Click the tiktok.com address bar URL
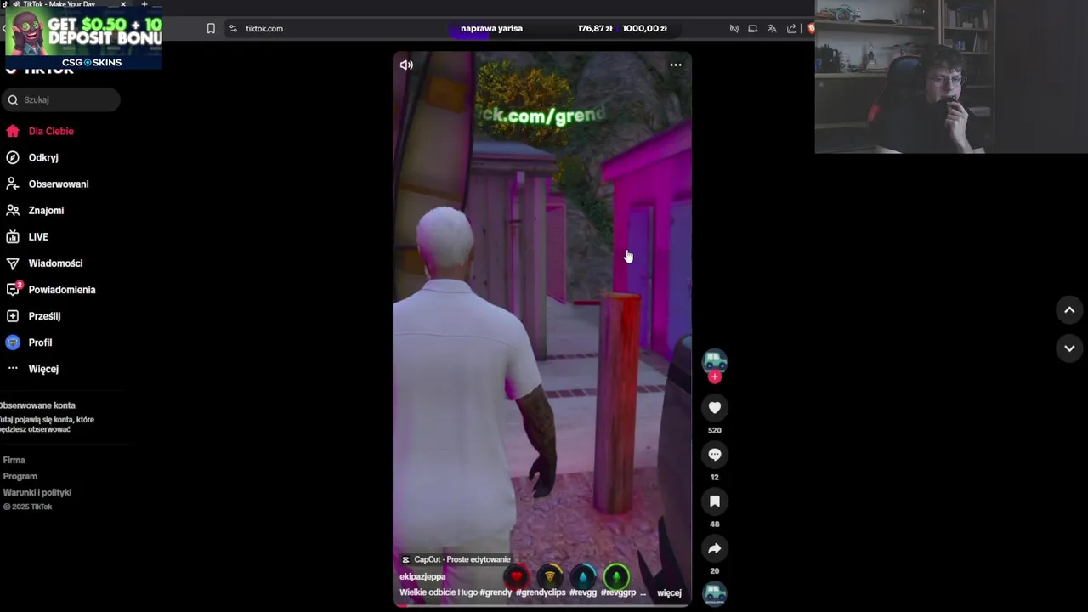Viewport: 1088px width, 612px height. (264, 28)
